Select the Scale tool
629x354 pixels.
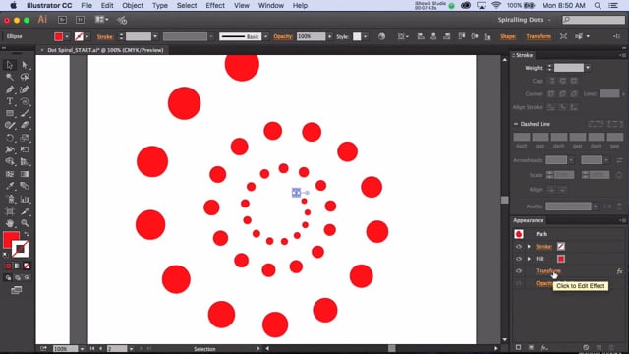click(x=25, y=138)
